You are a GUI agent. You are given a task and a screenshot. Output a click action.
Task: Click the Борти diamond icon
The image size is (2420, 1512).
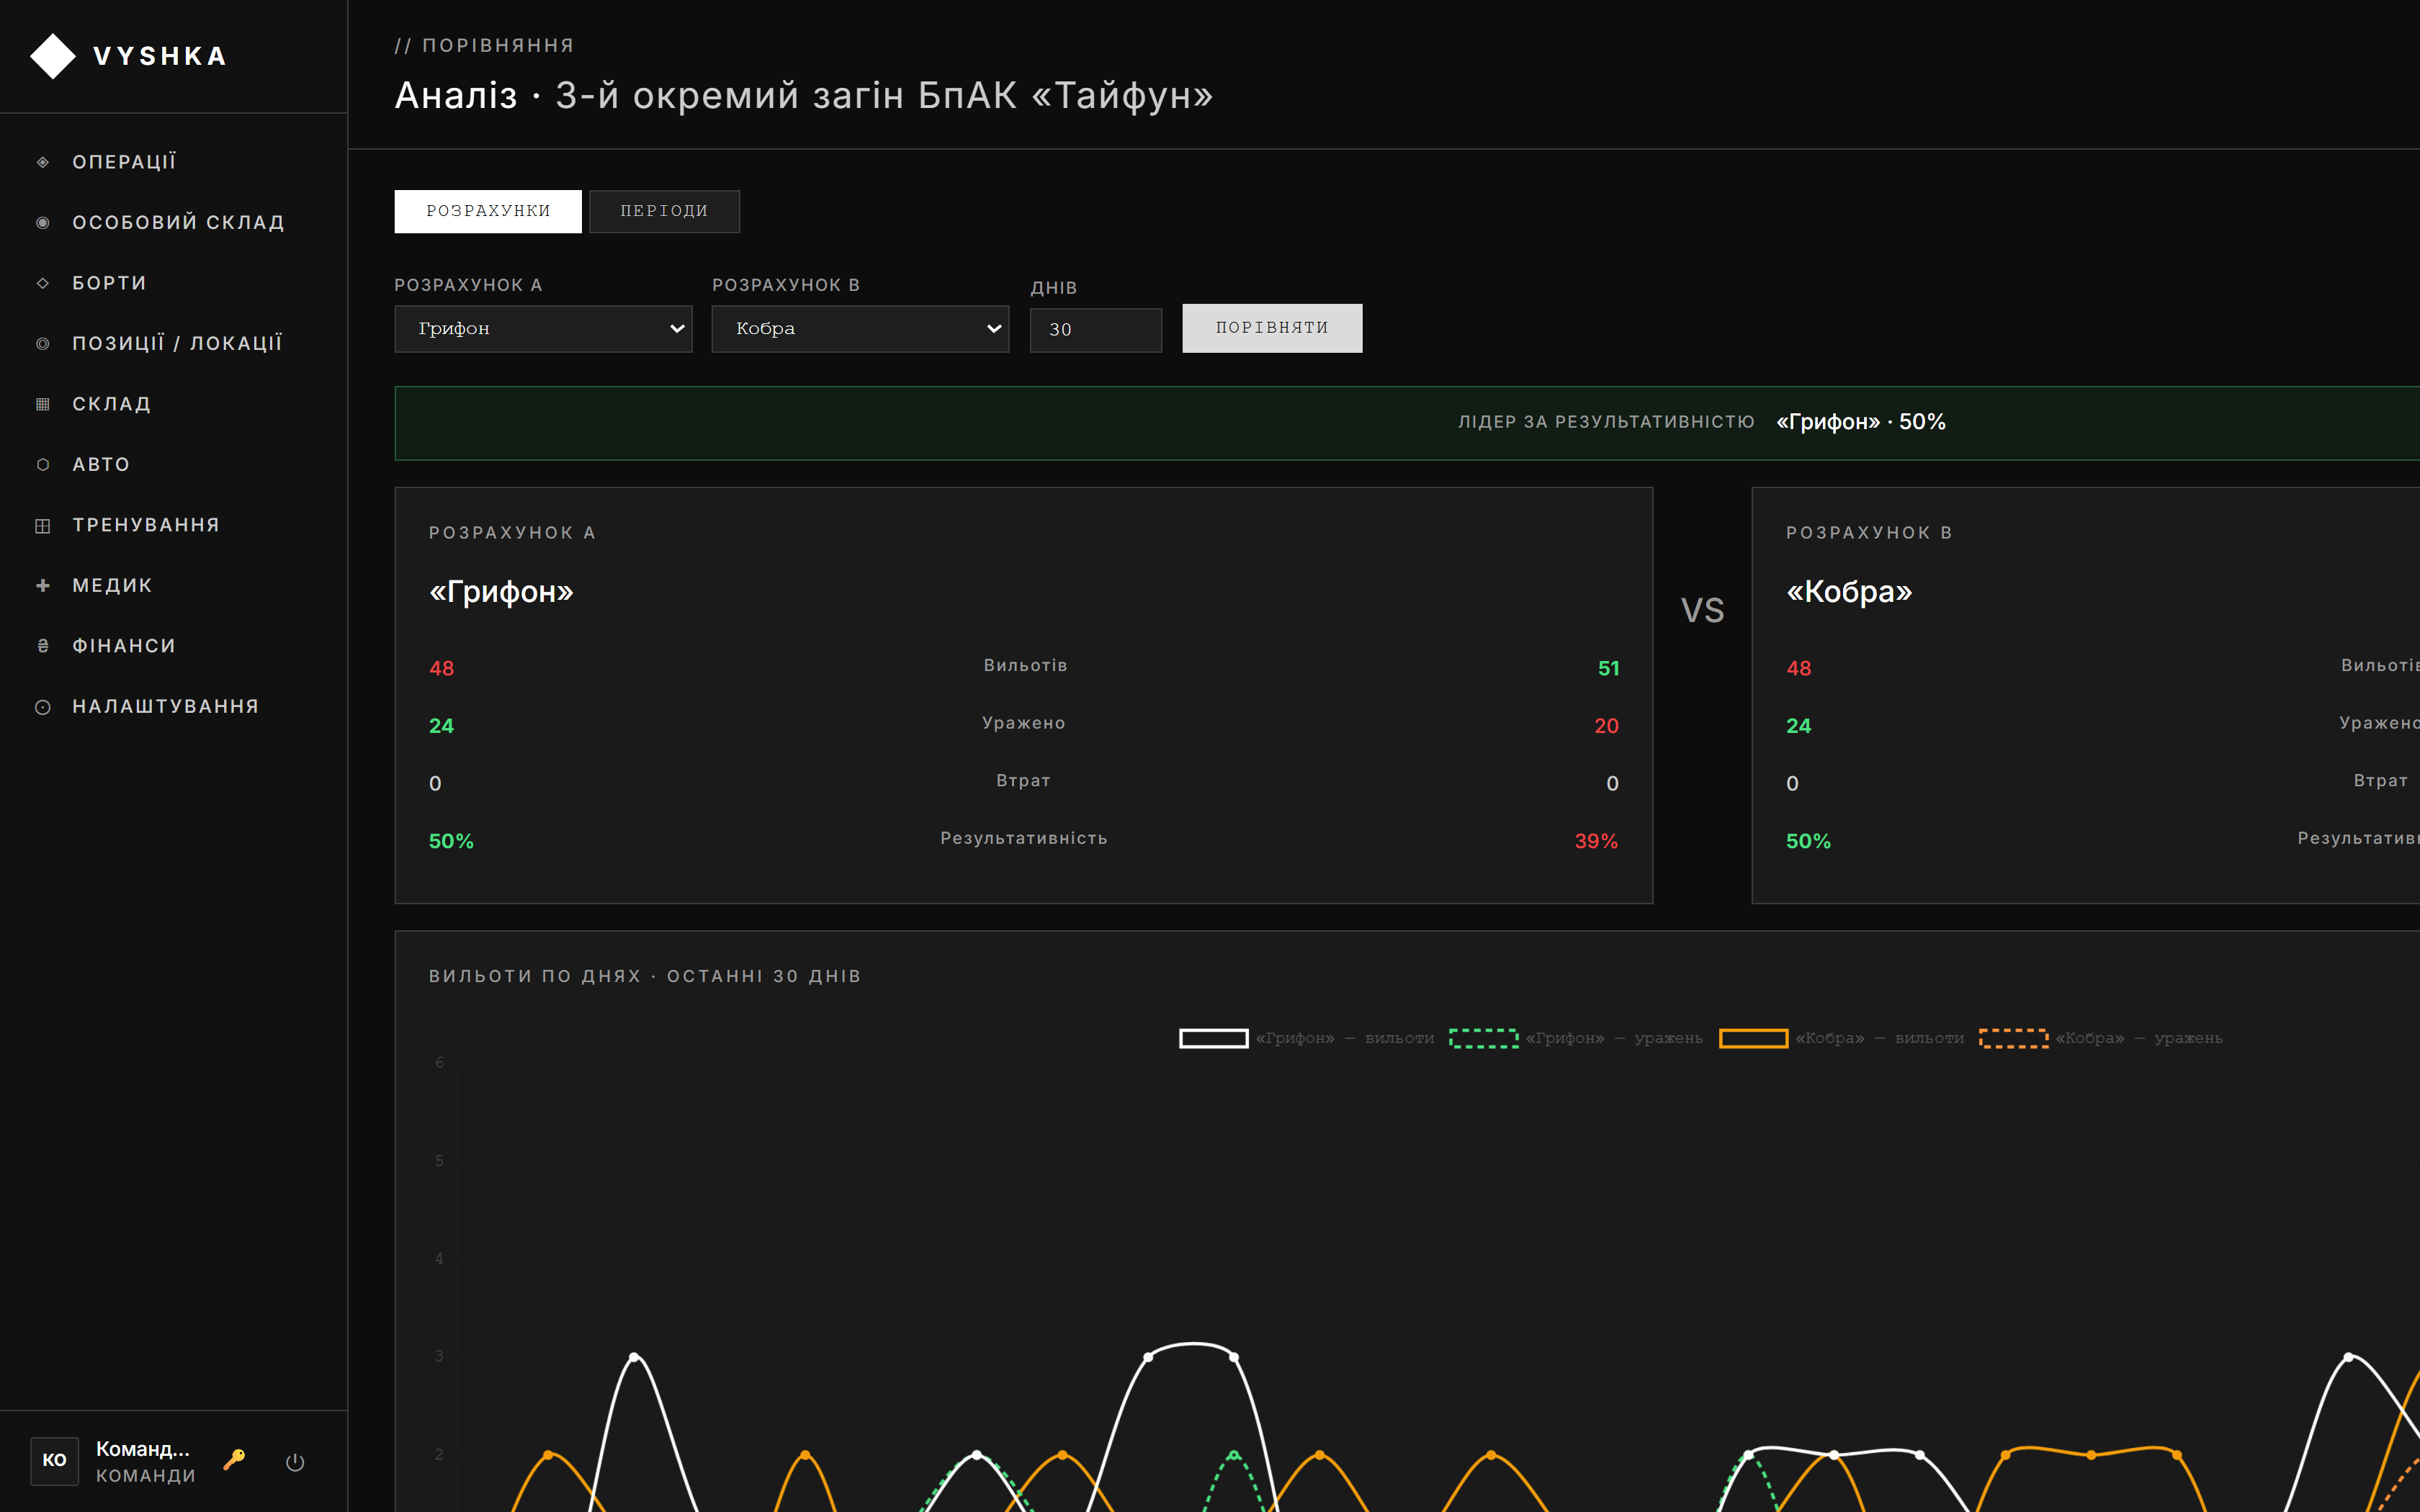43,283
